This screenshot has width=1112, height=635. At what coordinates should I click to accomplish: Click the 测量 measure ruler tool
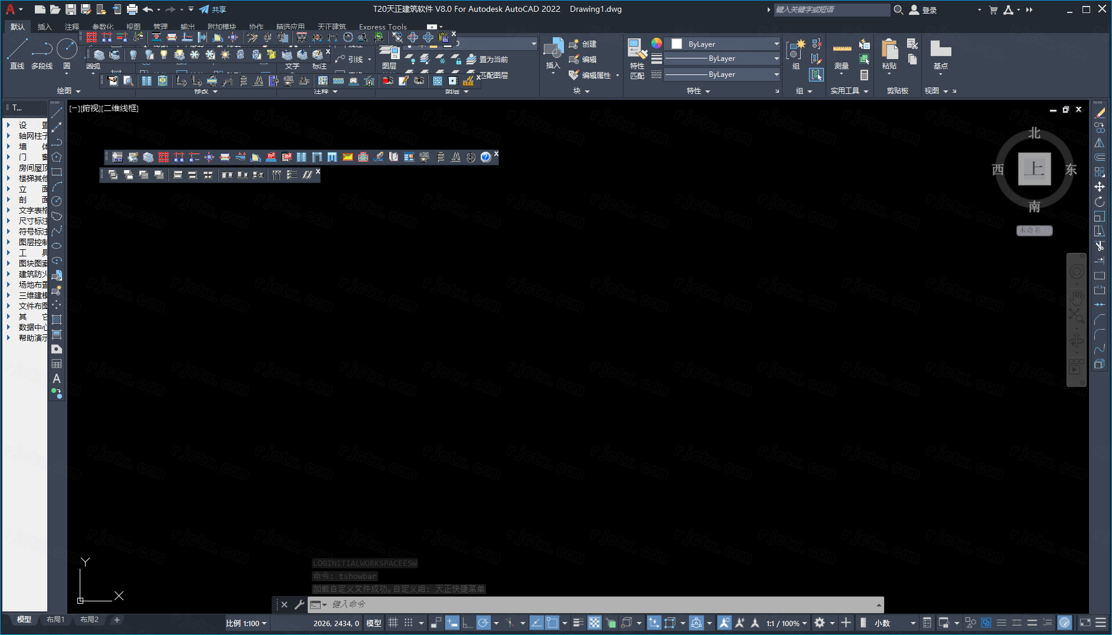pyautogui.click(x=842, y=55)
